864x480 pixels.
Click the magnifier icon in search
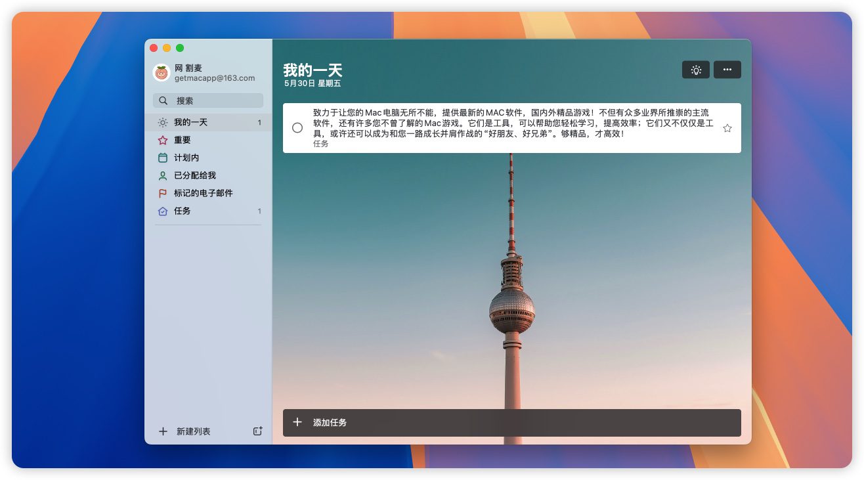tap(163, 100)
